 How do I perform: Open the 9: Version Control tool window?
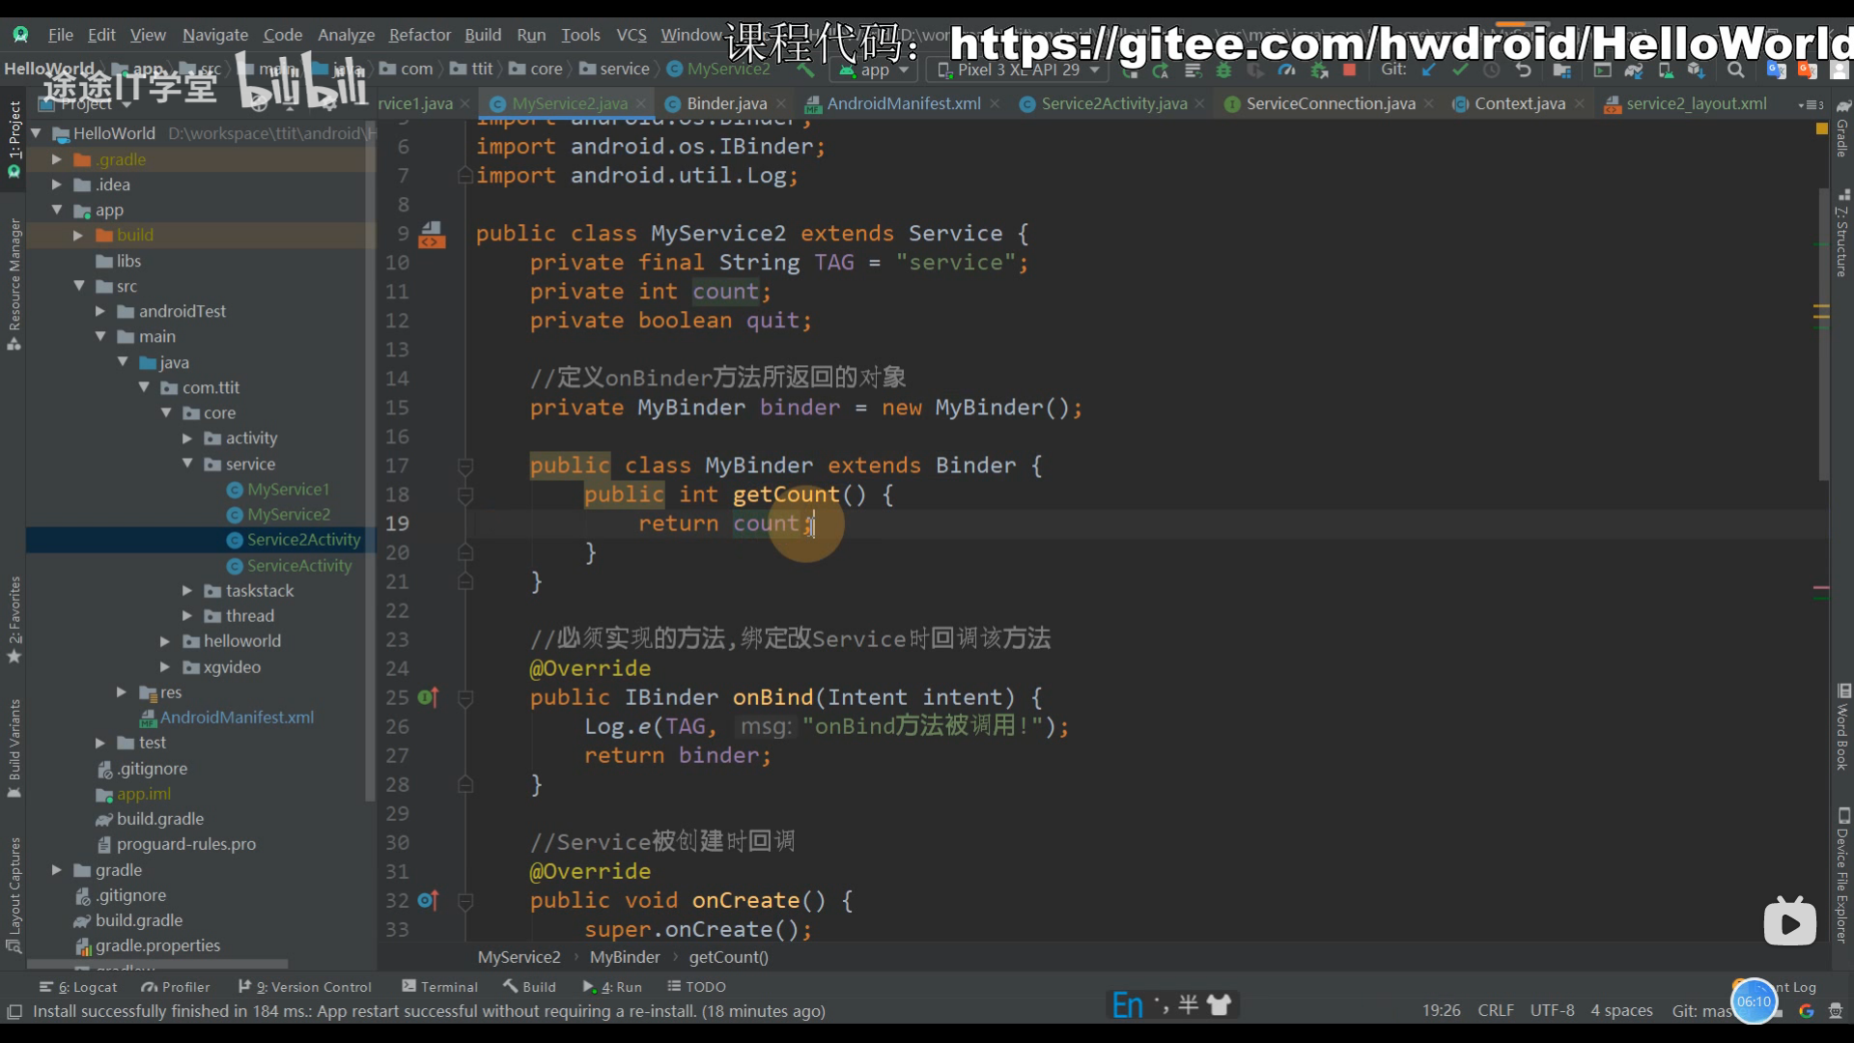(x=305, y=987)
